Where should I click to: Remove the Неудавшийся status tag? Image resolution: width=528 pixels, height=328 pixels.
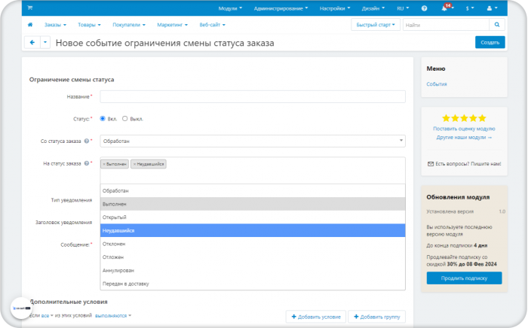coord(134,164)
